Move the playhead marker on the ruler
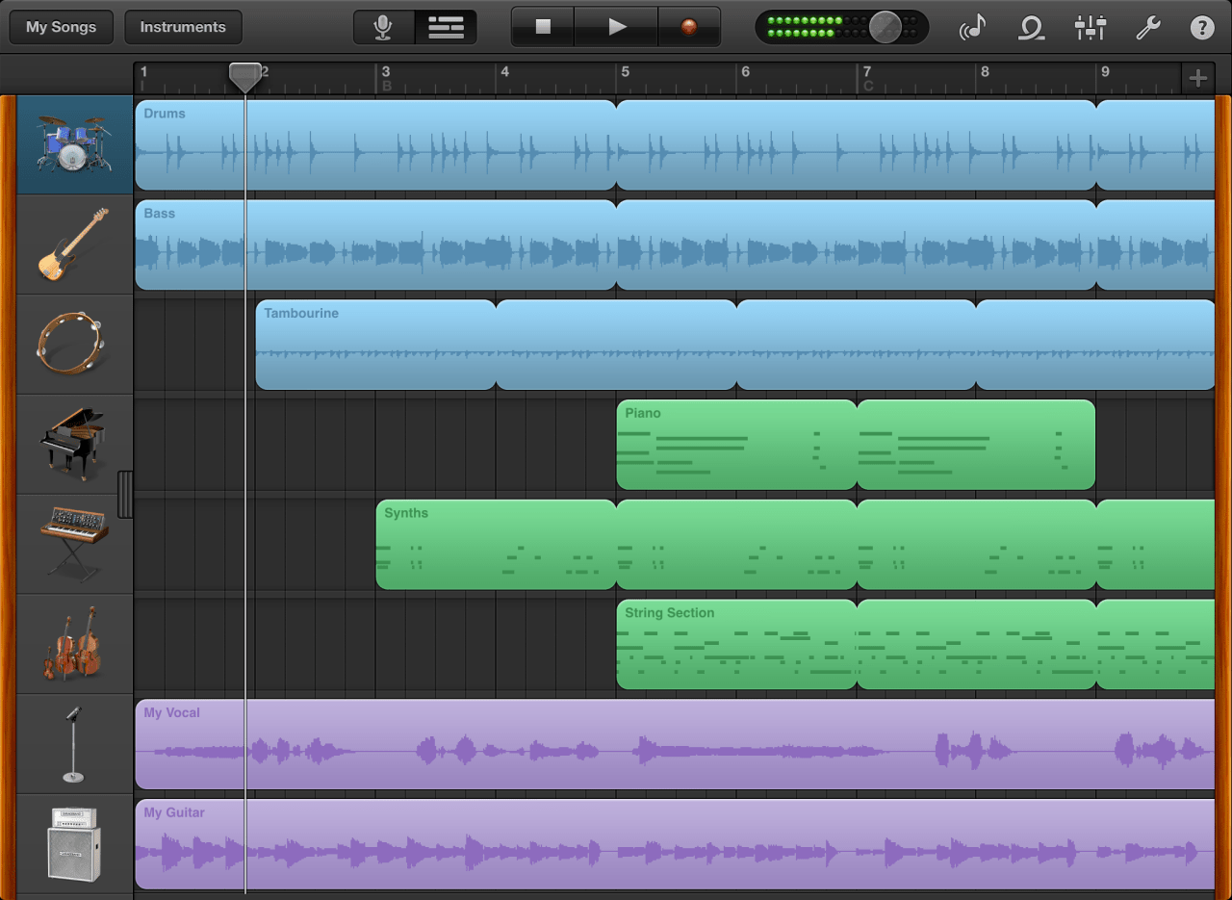This screenshot has width=1232, height=900. tap(244, 73)
